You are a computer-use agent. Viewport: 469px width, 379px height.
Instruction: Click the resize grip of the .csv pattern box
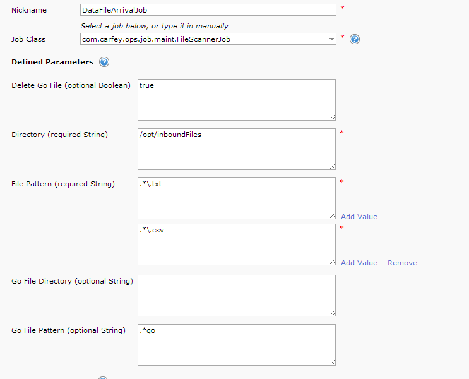point(331,261)
